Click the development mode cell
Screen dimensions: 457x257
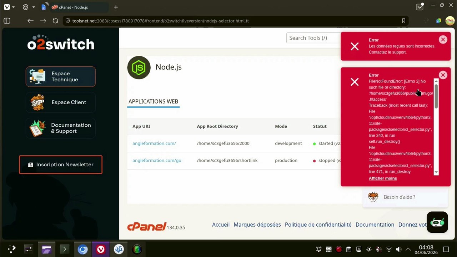click(x=288, y=143)
